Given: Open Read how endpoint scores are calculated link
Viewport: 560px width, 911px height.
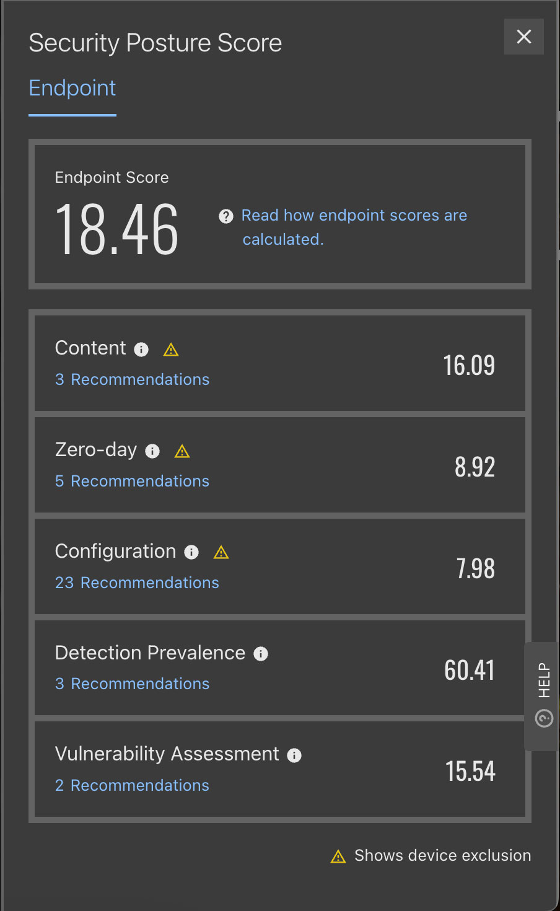Looking at the screenshot, I should coord(354,227).
